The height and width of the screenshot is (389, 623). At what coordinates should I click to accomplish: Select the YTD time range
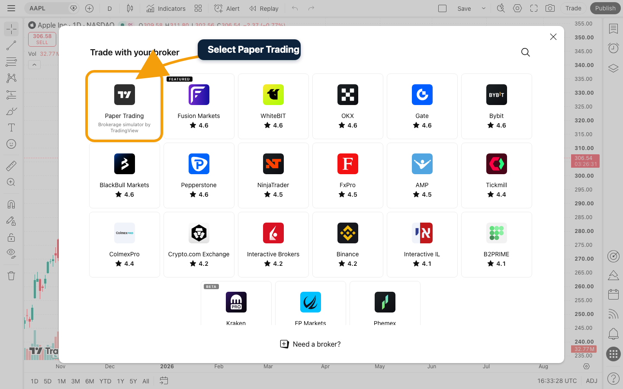click(105, 381)
